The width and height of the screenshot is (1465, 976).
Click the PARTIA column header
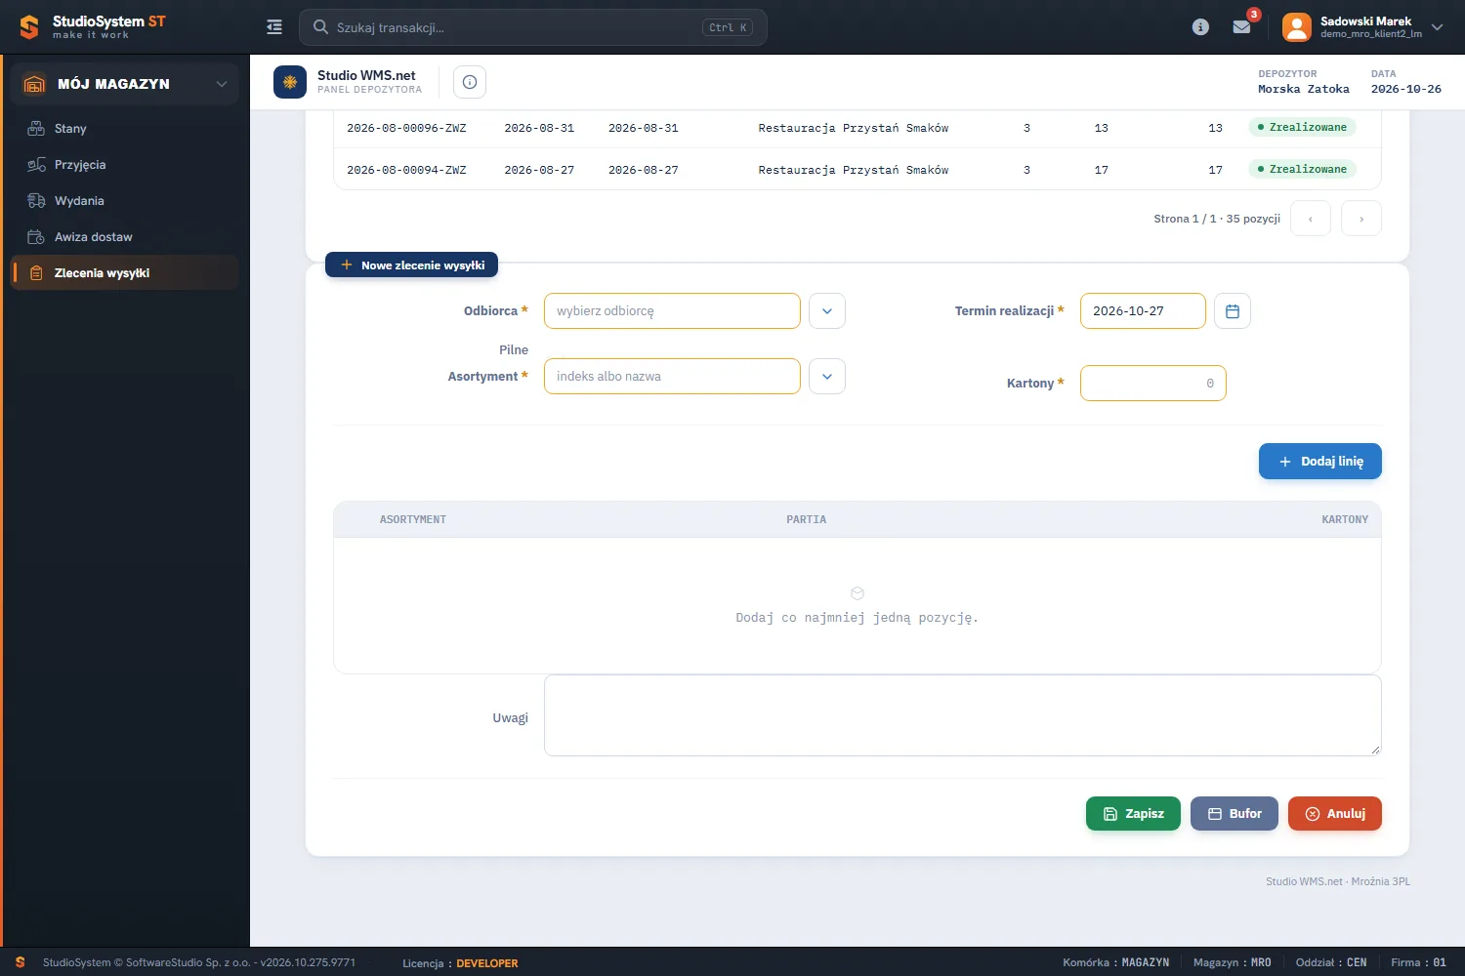pyautogui.click(x=807, y=519)
